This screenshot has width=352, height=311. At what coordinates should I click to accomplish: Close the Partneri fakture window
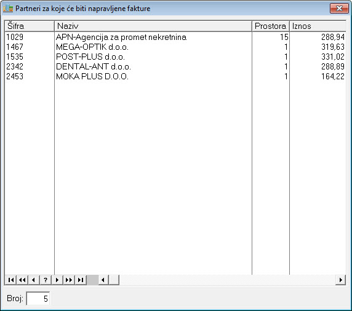coord(339,9)
